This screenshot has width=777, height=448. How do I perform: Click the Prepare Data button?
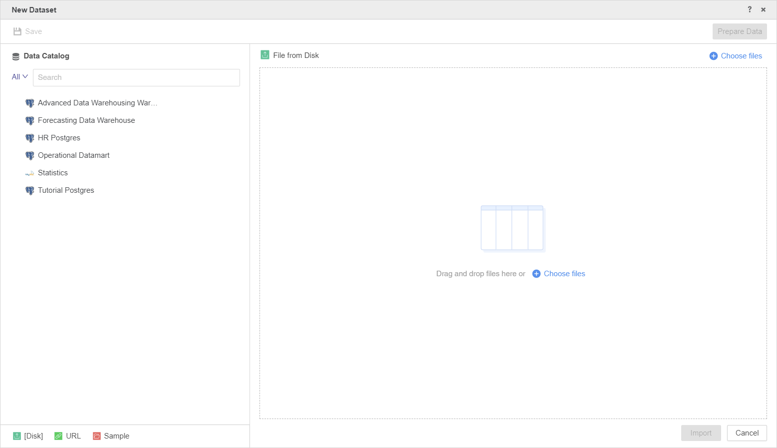pos(739,31)
